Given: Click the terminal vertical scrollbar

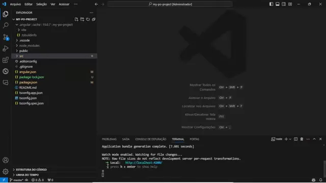Looking at the screenshot, I should (324, 168).
